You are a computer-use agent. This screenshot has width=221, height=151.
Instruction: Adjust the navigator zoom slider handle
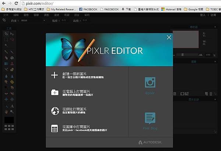183,54
